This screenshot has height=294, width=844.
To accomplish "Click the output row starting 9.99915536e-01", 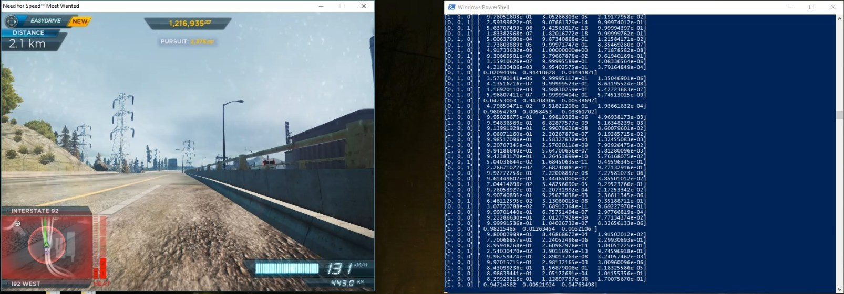I will 545,223.
